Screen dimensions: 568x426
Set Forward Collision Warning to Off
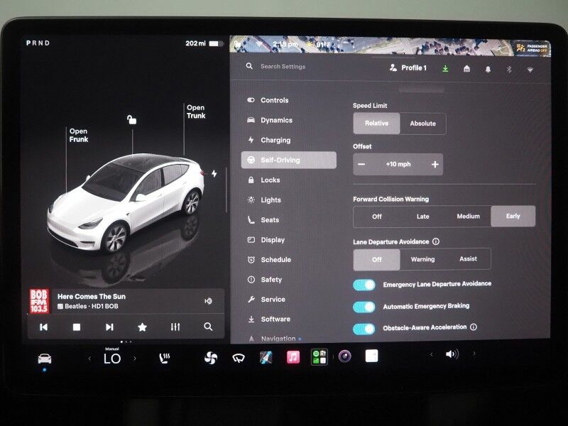pos(377,217)
